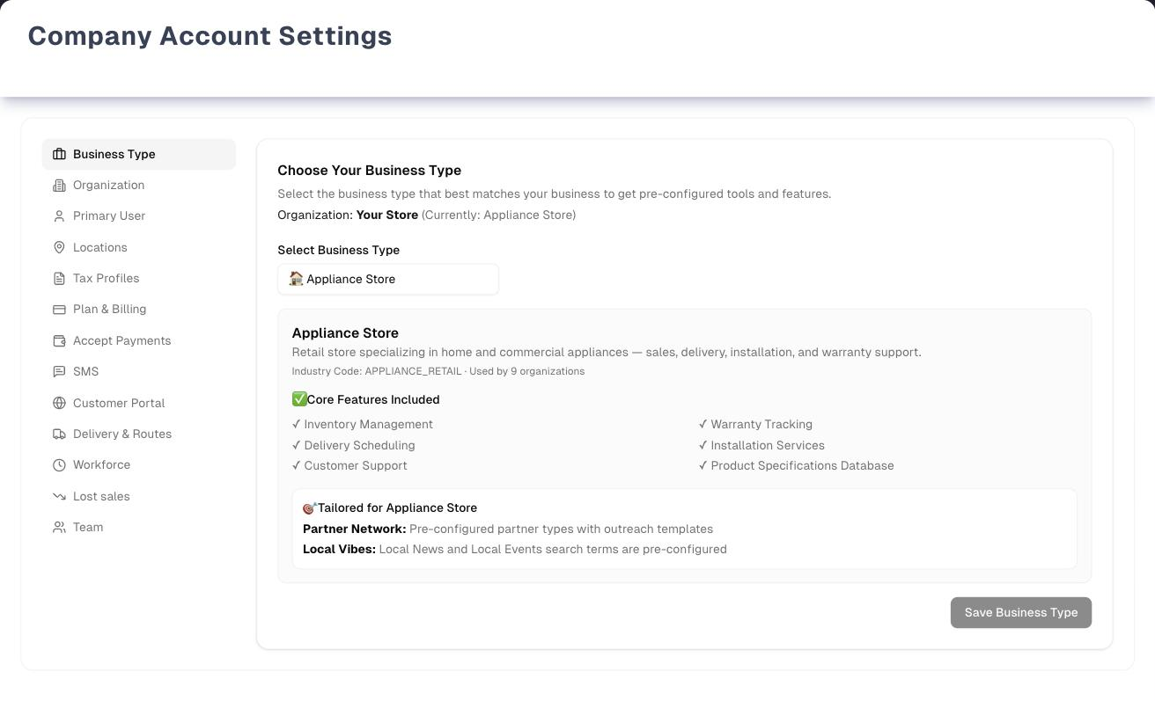Click the briefcase icon beside Business Type
The height and width of the screenshot is (701, 1155).
(59, 154)
